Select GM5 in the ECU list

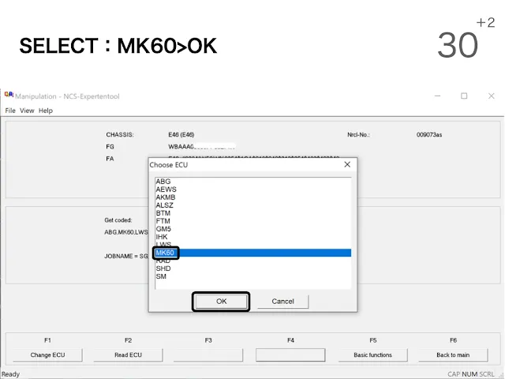(252, 229)
